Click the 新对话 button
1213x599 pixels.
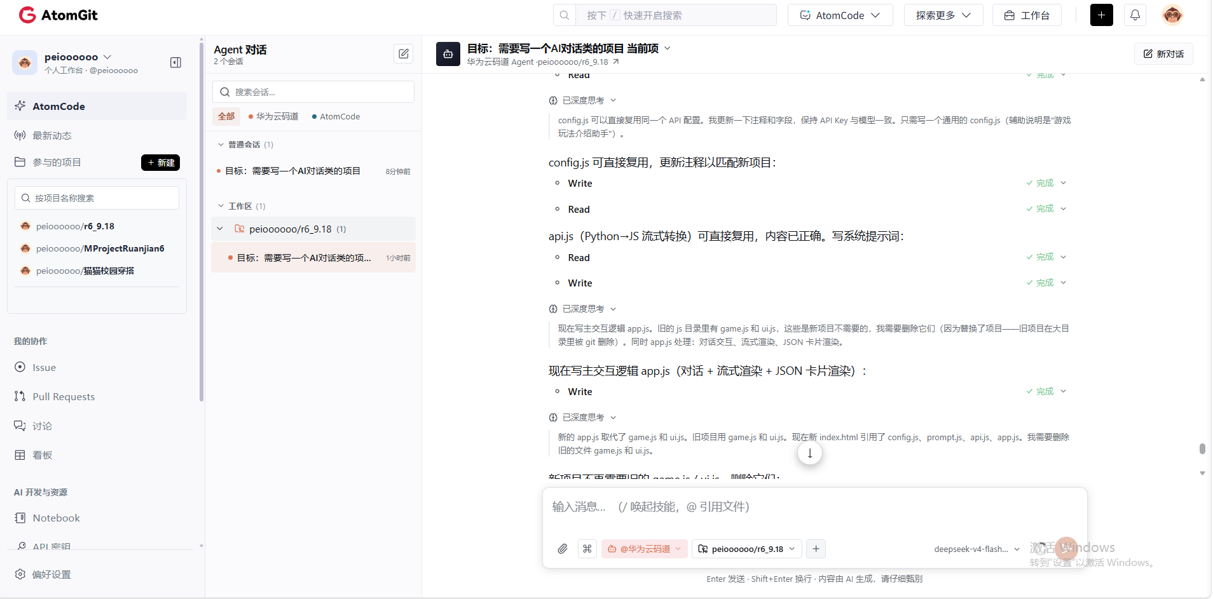(x=1163, y=54)
